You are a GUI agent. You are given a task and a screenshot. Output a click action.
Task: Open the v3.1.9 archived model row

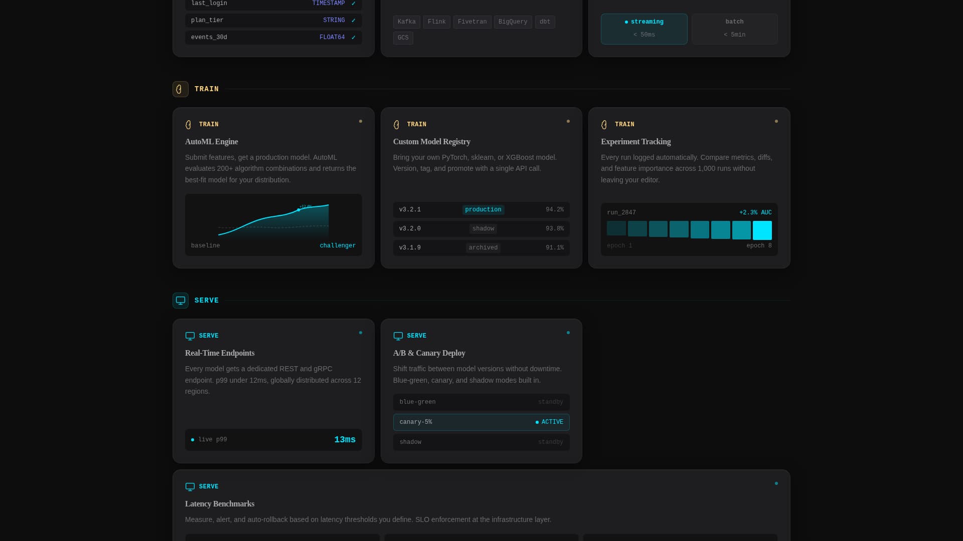pos(481,248)
